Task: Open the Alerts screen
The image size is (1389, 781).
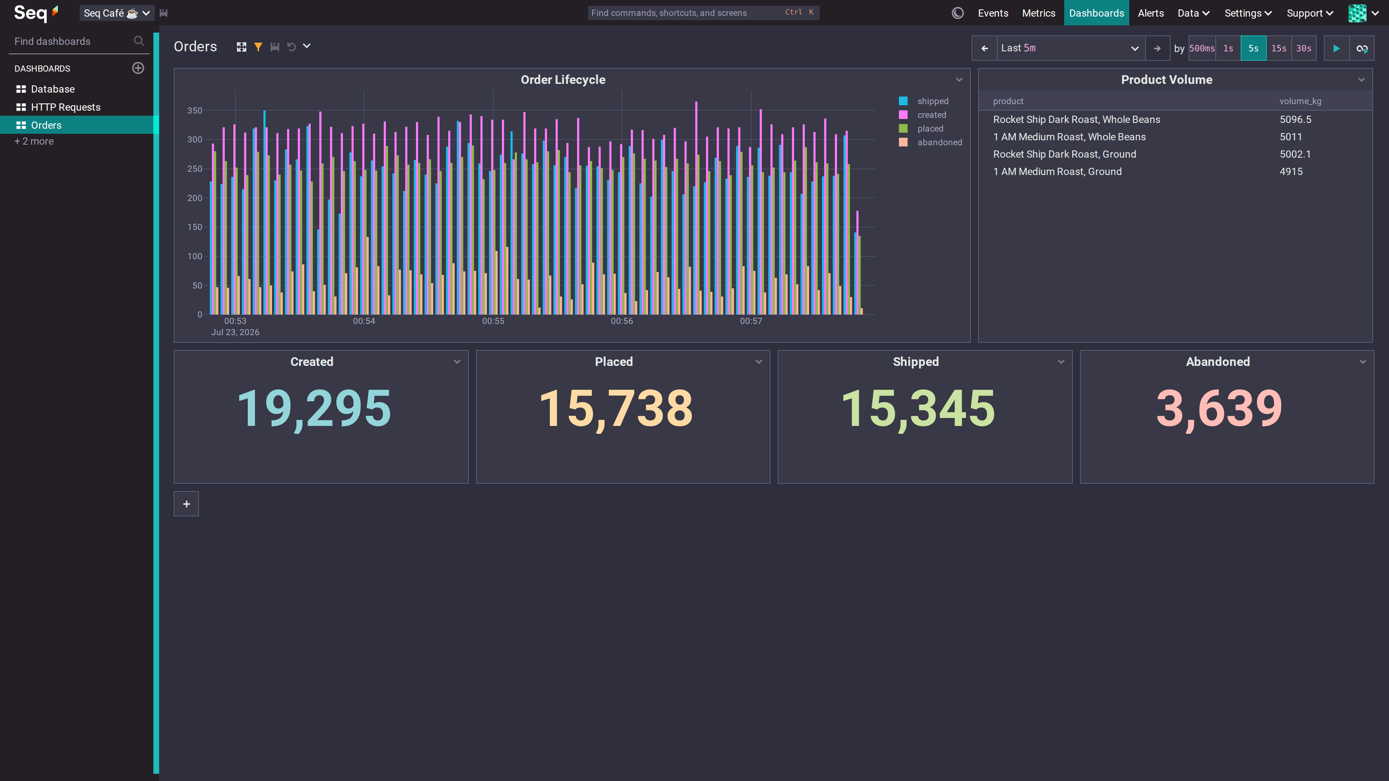Action: pos(1151,13)
